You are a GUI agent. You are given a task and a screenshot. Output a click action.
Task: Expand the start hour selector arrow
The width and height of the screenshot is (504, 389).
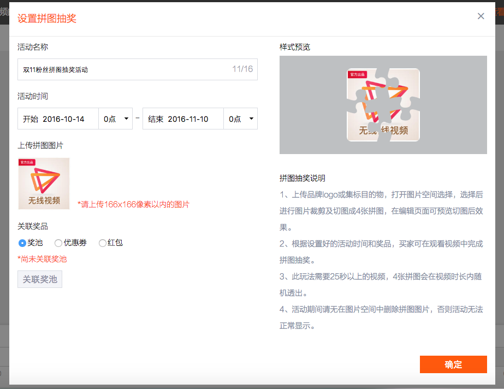pyautogui.click(x=126, y=119)
